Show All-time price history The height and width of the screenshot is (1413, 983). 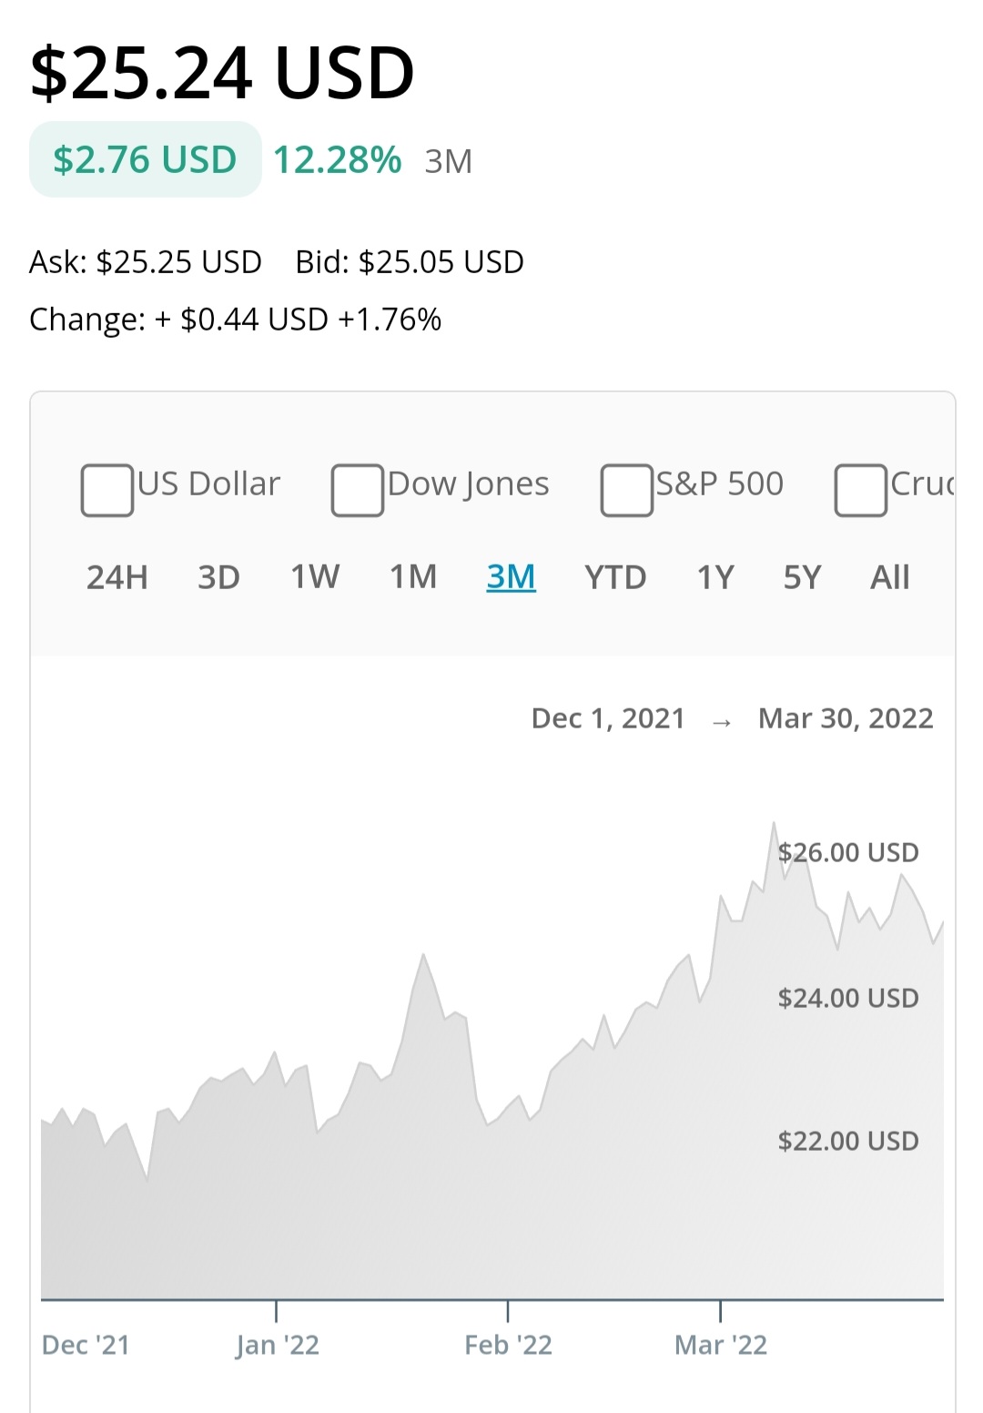[x=890, y=577]
